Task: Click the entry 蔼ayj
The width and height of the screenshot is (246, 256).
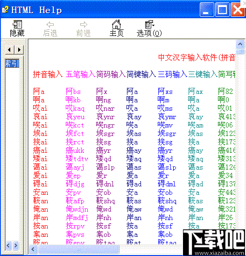Action: pos(75,167)
